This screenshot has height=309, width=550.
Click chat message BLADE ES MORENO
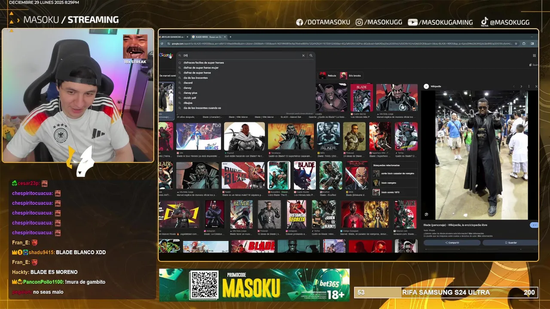point(54,272)
